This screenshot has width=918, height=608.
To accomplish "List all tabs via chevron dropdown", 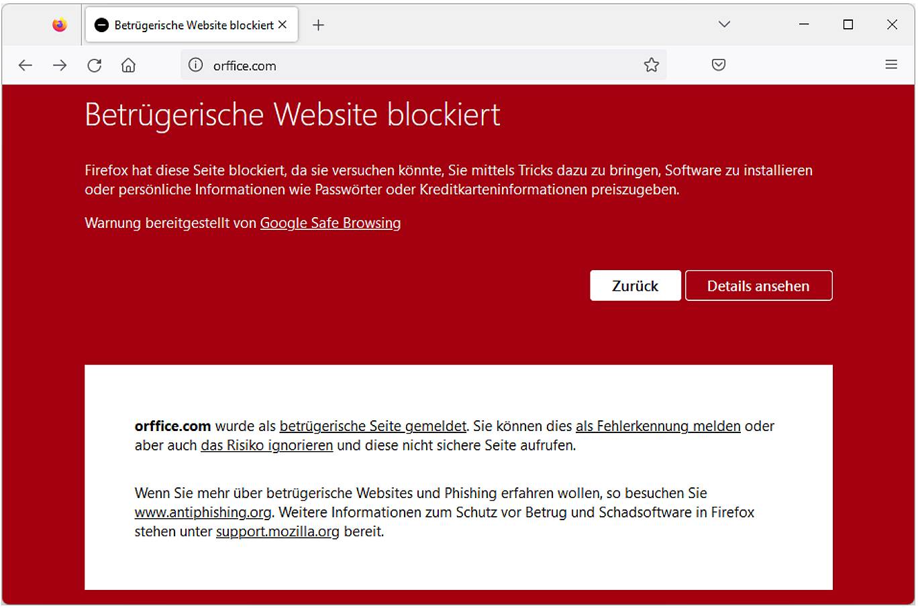I will (x=724, y=24).
